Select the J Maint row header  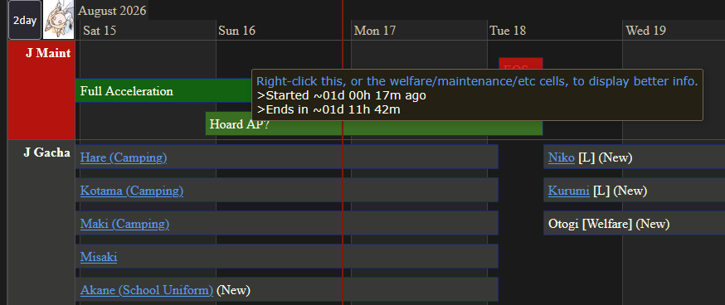[x=41, y=90]
